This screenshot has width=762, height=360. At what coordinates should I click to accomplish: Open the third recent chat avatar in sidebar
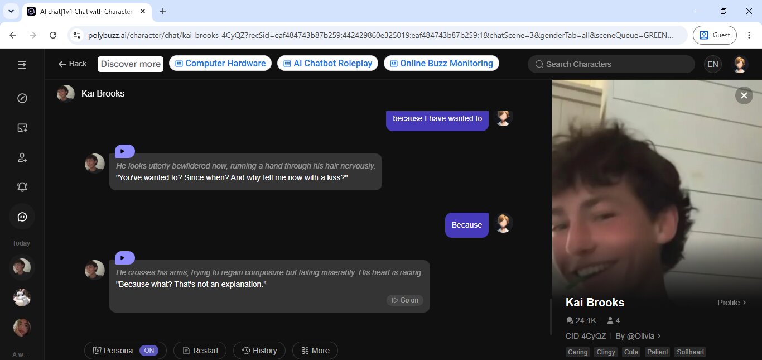coord(22,328)
